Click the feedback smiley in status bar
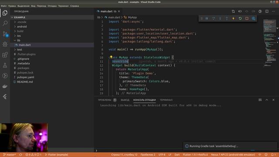 (266, 155)
